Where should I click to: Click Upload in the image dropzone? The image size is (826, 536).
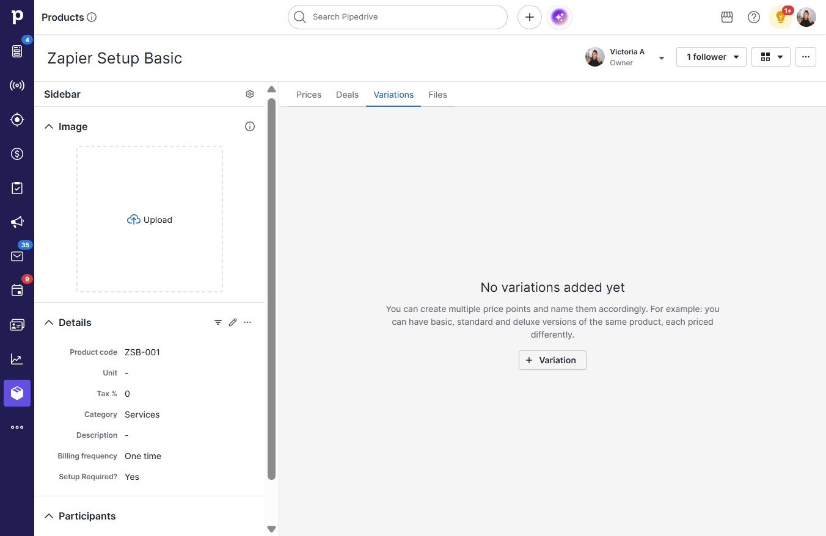pos(150,220)
